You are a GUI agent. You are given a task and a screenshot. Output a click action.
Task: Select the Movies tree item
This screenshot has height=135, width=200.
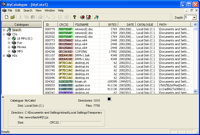point(22,47)
